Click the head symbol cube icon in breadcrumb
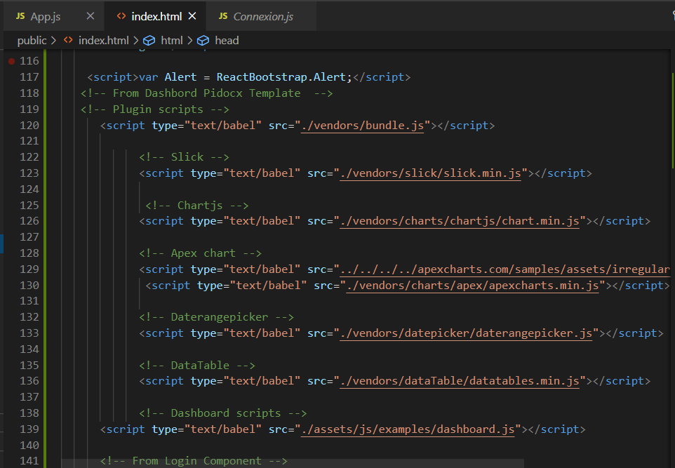The image size is (675, 468). coord(203,41)
